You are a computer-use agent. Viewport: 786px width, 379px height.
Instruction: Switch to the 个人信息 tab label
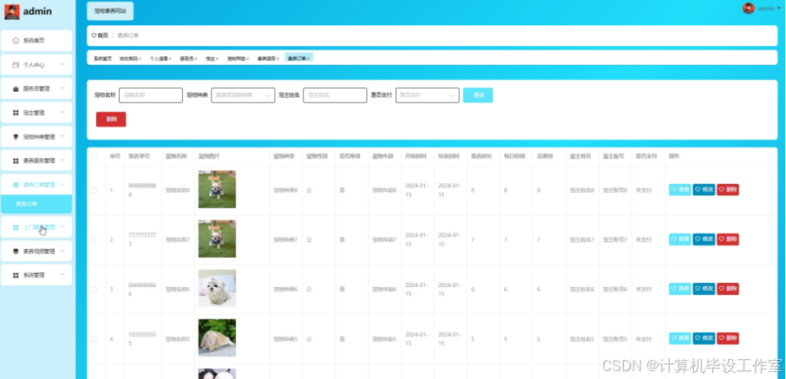click(159, 59)
